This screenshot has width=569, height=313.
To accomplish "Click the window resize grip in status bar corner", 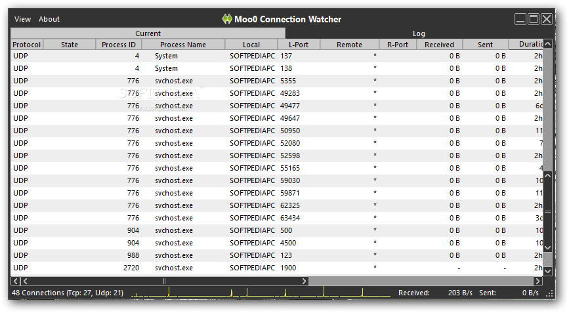I will tap(550, 294).
